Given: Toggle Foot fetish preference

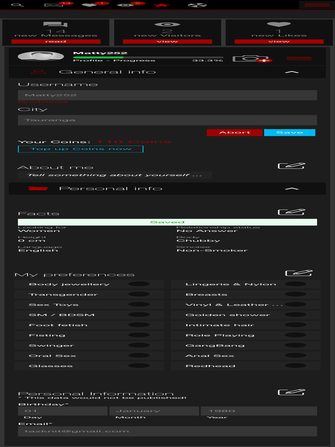Looking at the screenshot, I should [139, 325].
